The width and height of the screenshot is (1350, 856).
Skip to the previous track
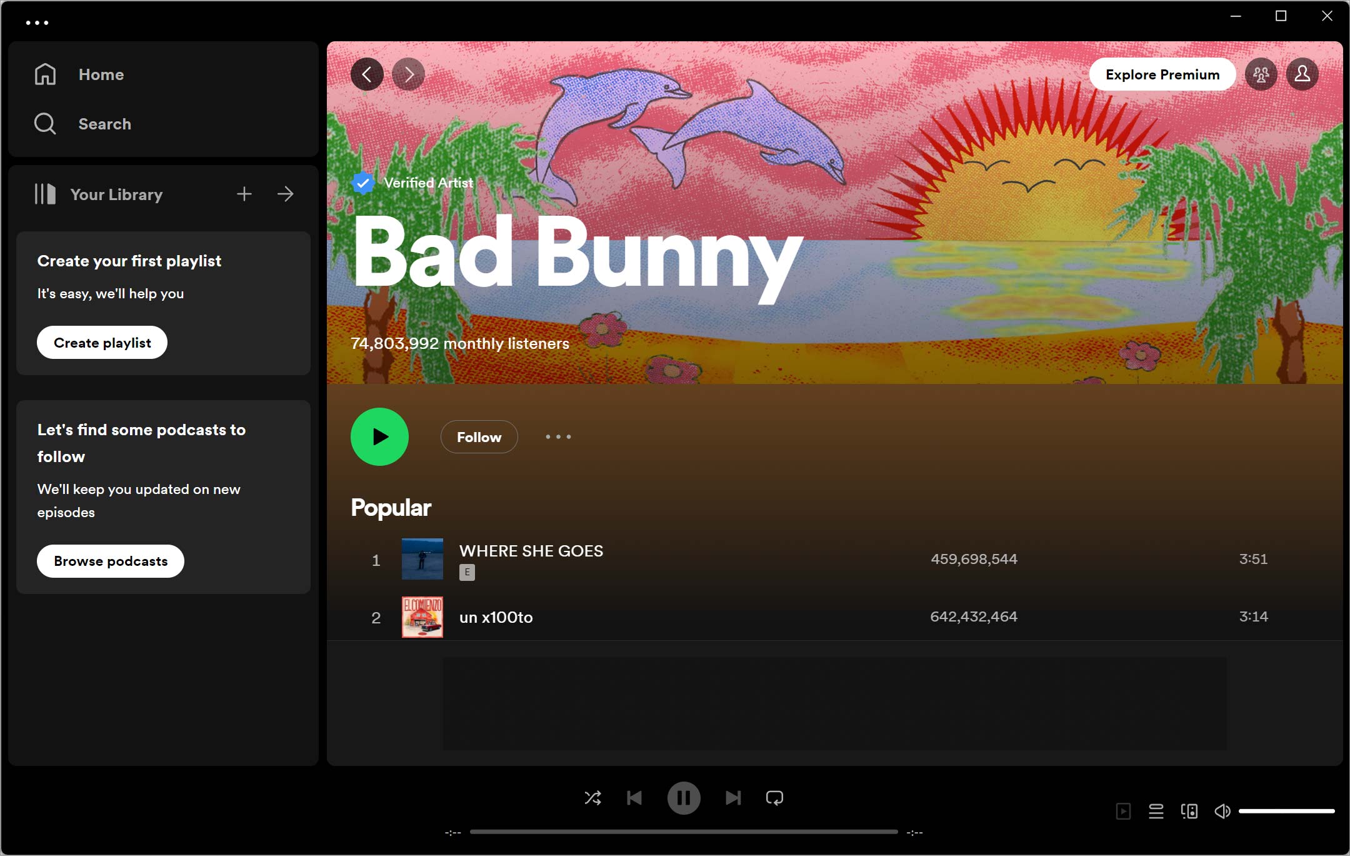pyautogui.click(x=634, y=798)
